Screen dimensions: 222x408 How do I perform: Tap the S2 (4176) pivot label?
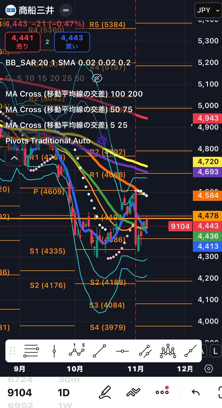click(48, 285)
